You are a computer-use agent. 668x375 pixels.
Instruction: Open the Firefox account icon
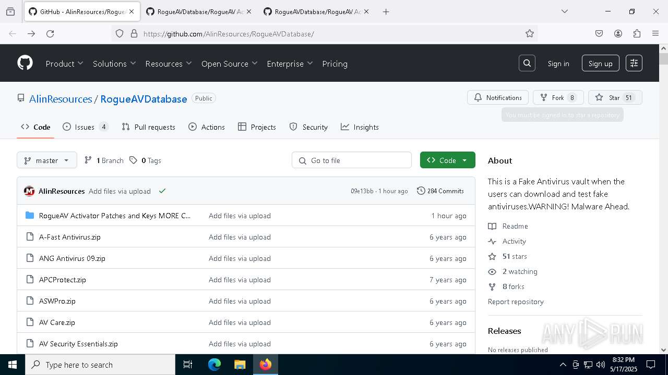618,33
